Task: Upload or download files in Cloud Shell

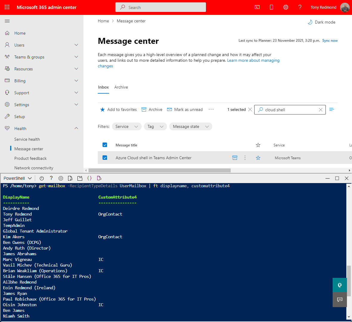Action: pyautogui.click(x=70, y=178)
